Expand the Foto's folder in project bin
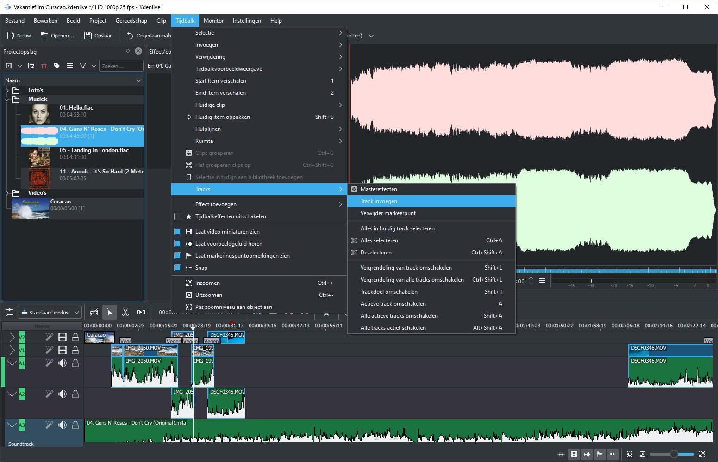The height and width of the screenshot is (462, 718). pos(7,90)
